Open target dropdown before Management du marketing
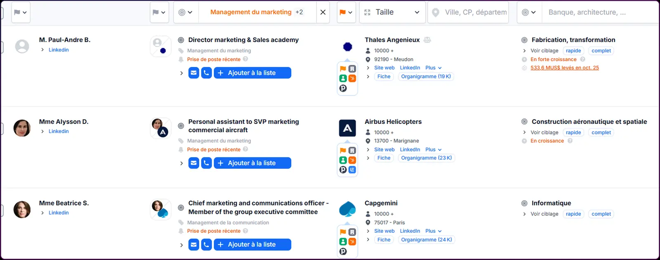 point(186,12)
